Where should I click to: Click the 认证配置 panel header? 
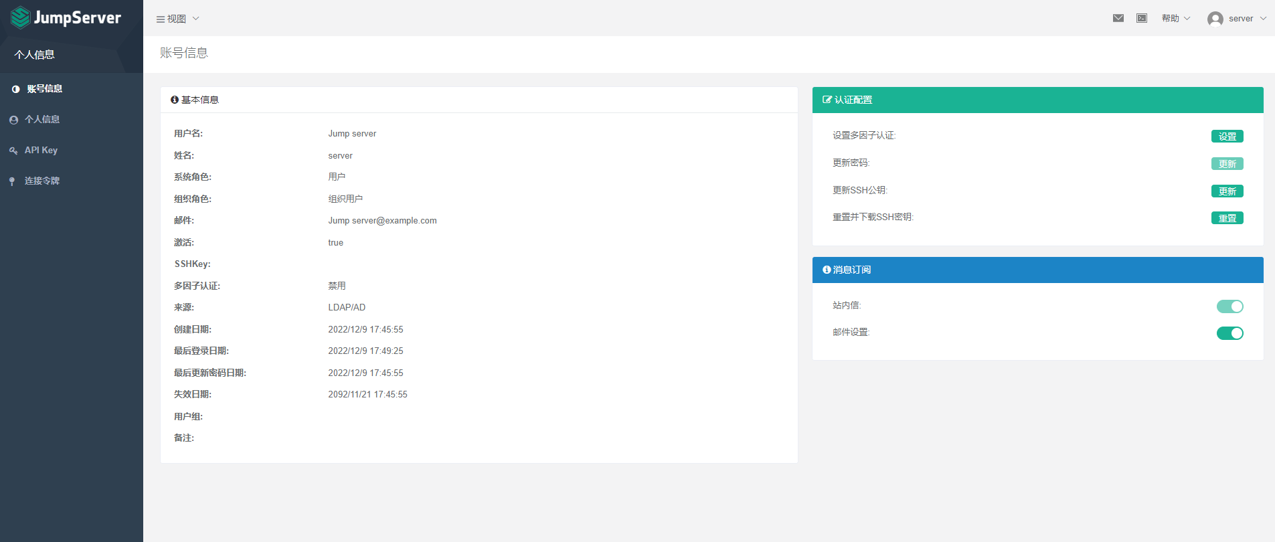(1038, 100)
